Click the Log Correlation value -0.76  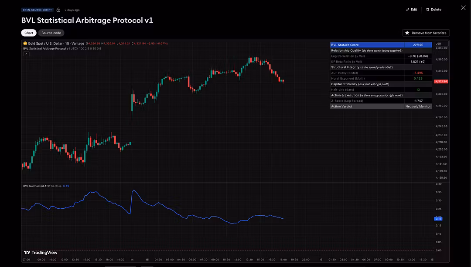(x=418, y=56)
